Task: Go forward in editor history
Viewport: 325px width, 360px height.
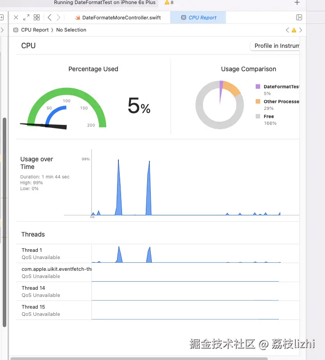Action: 59,18
